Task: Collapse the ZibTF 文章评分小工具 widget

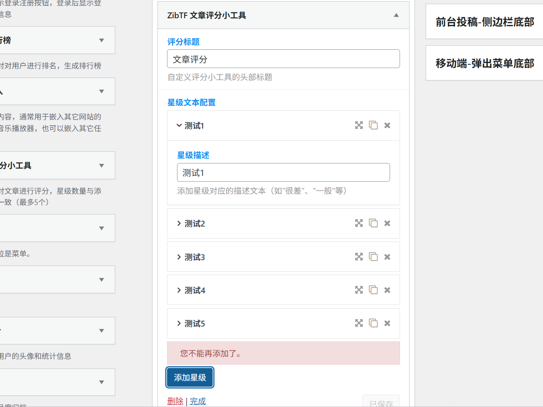Action: [396, 15]
